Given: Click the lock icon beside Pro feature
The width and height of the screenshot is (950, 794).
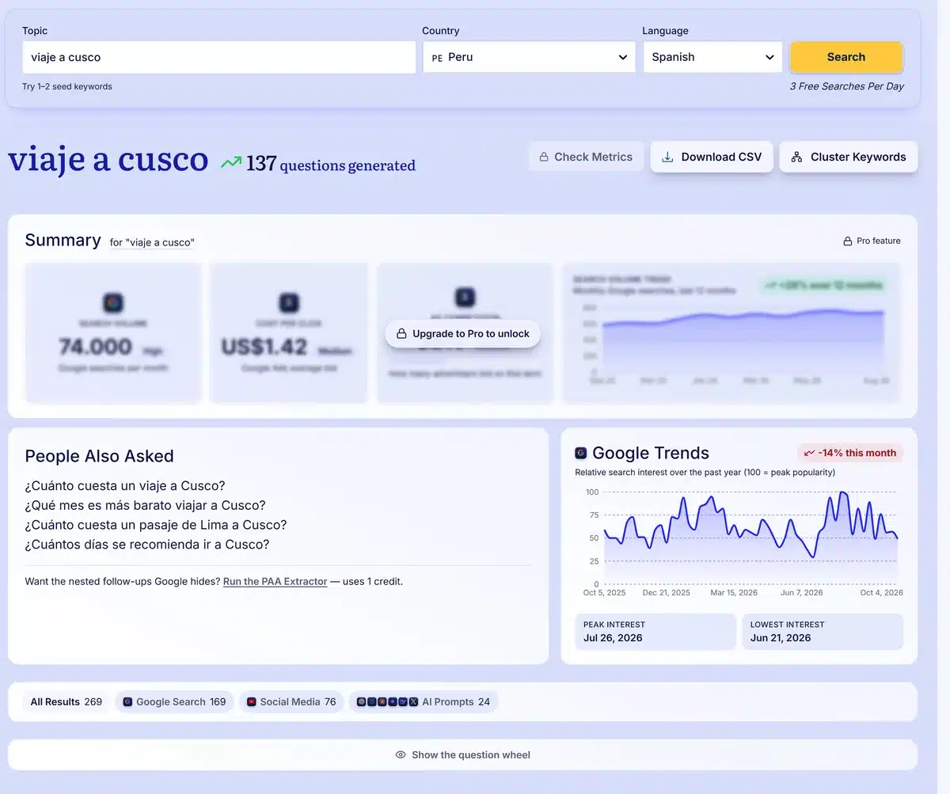Looking at the screenshot, I should pos(847,241).
